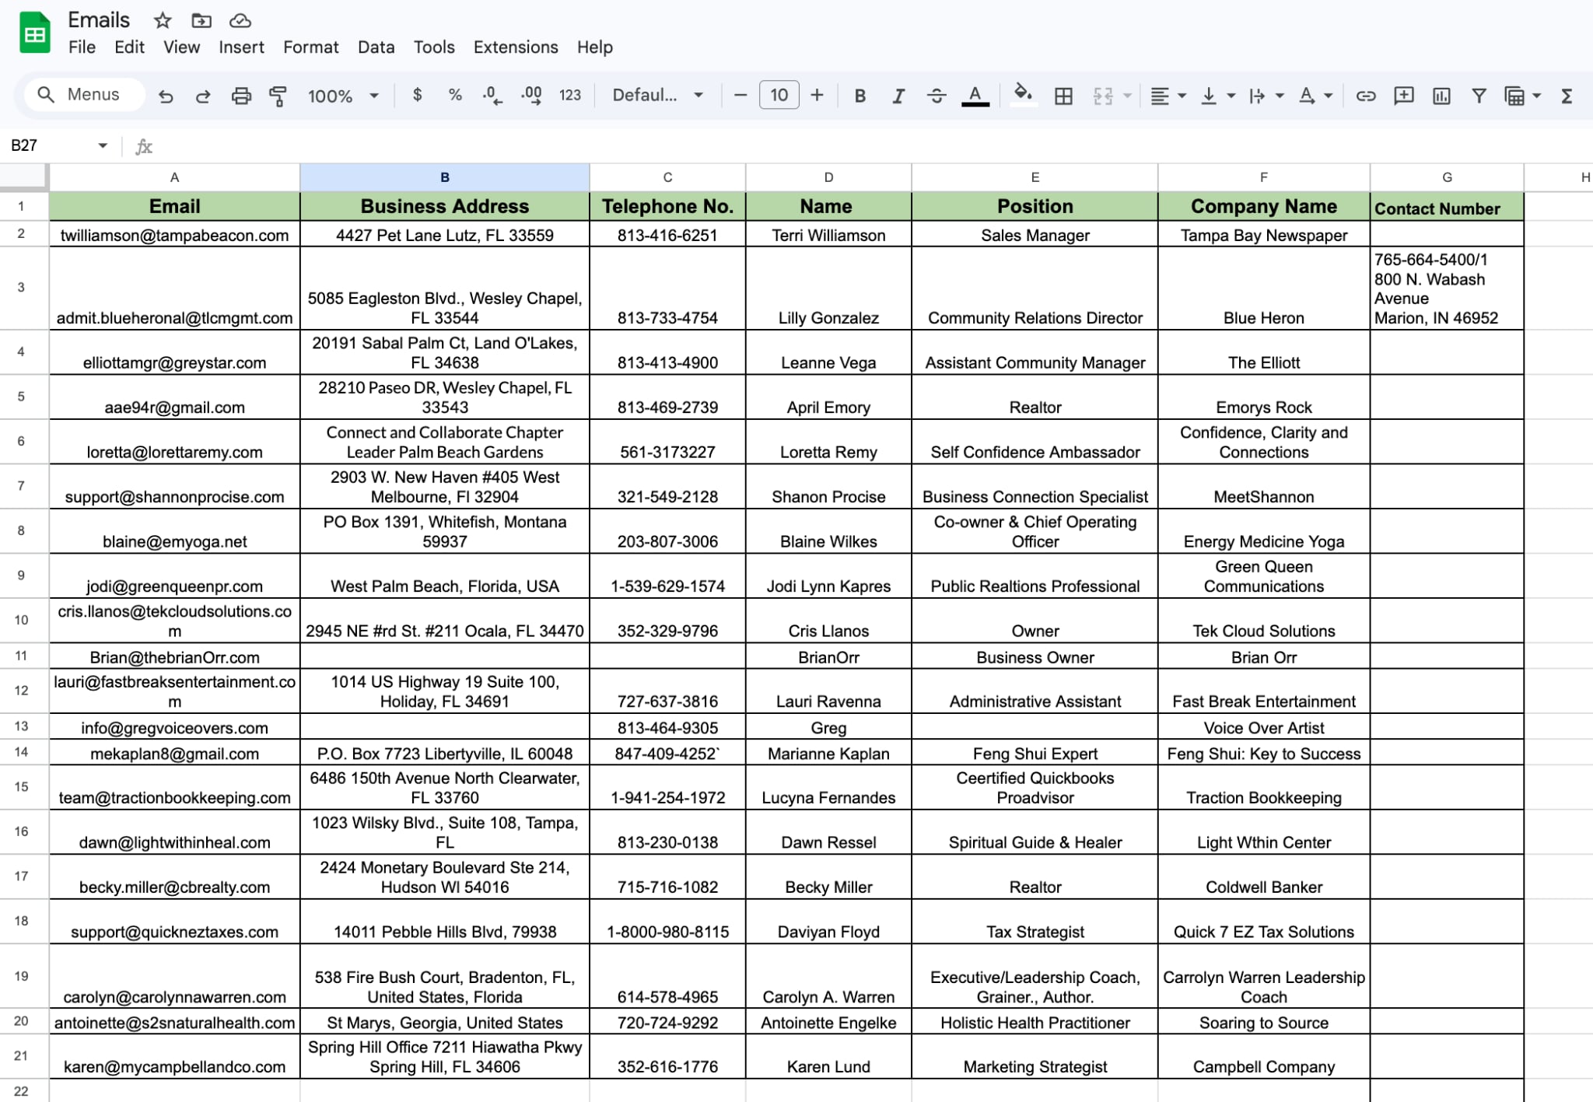This screenshot has width=1593, height=1102.
Task: Toggle italic formatting
Action: pos(898,96)
